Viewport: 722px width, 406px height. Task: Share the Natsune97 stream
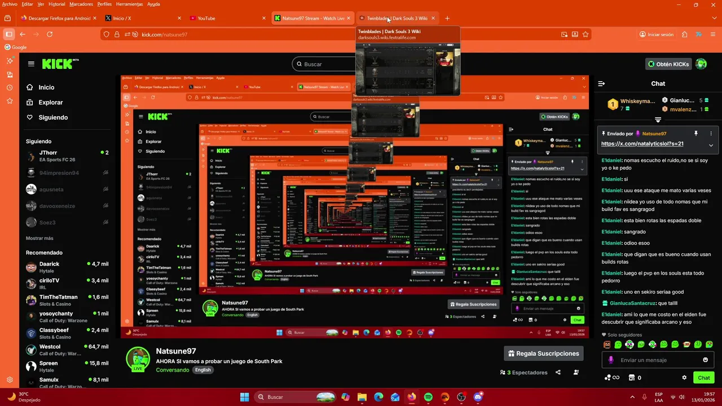point(558,372)
